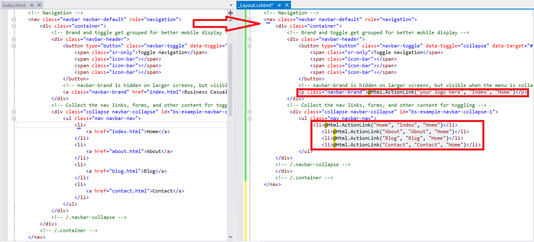Click the ActionLink "Home", "Index" list line
The width and height of the screenshot is (534, 242).
pyautogui.click(x=385, y=125)
